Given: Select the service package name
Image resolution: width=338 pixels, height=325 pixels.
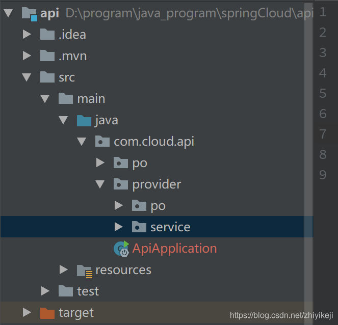Looking at the screenshot, I should pyautogui.click(x=170, y=227).
